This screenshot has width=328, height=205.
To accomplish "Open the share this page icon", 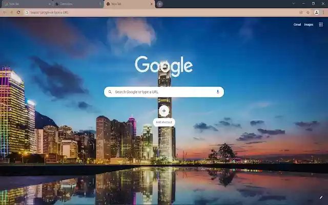I will point(301,12).
